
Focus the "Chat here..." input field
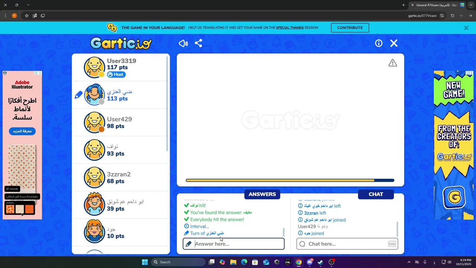347,244
